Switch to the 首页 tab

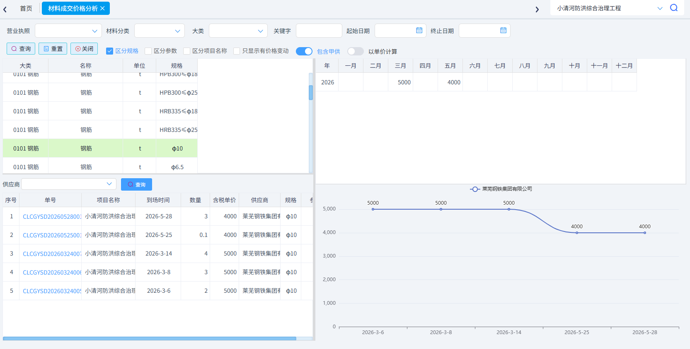[26, 8]
